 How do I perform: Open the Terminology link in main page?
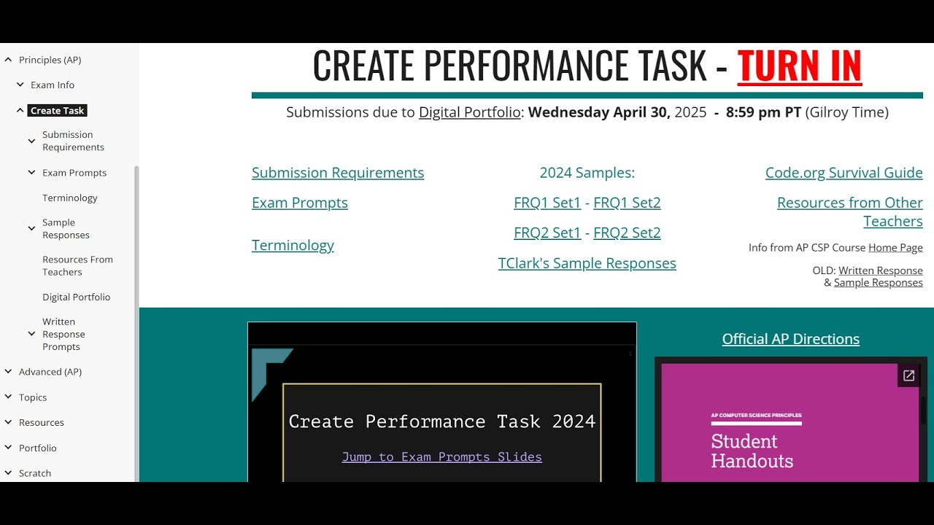(293, 245)
